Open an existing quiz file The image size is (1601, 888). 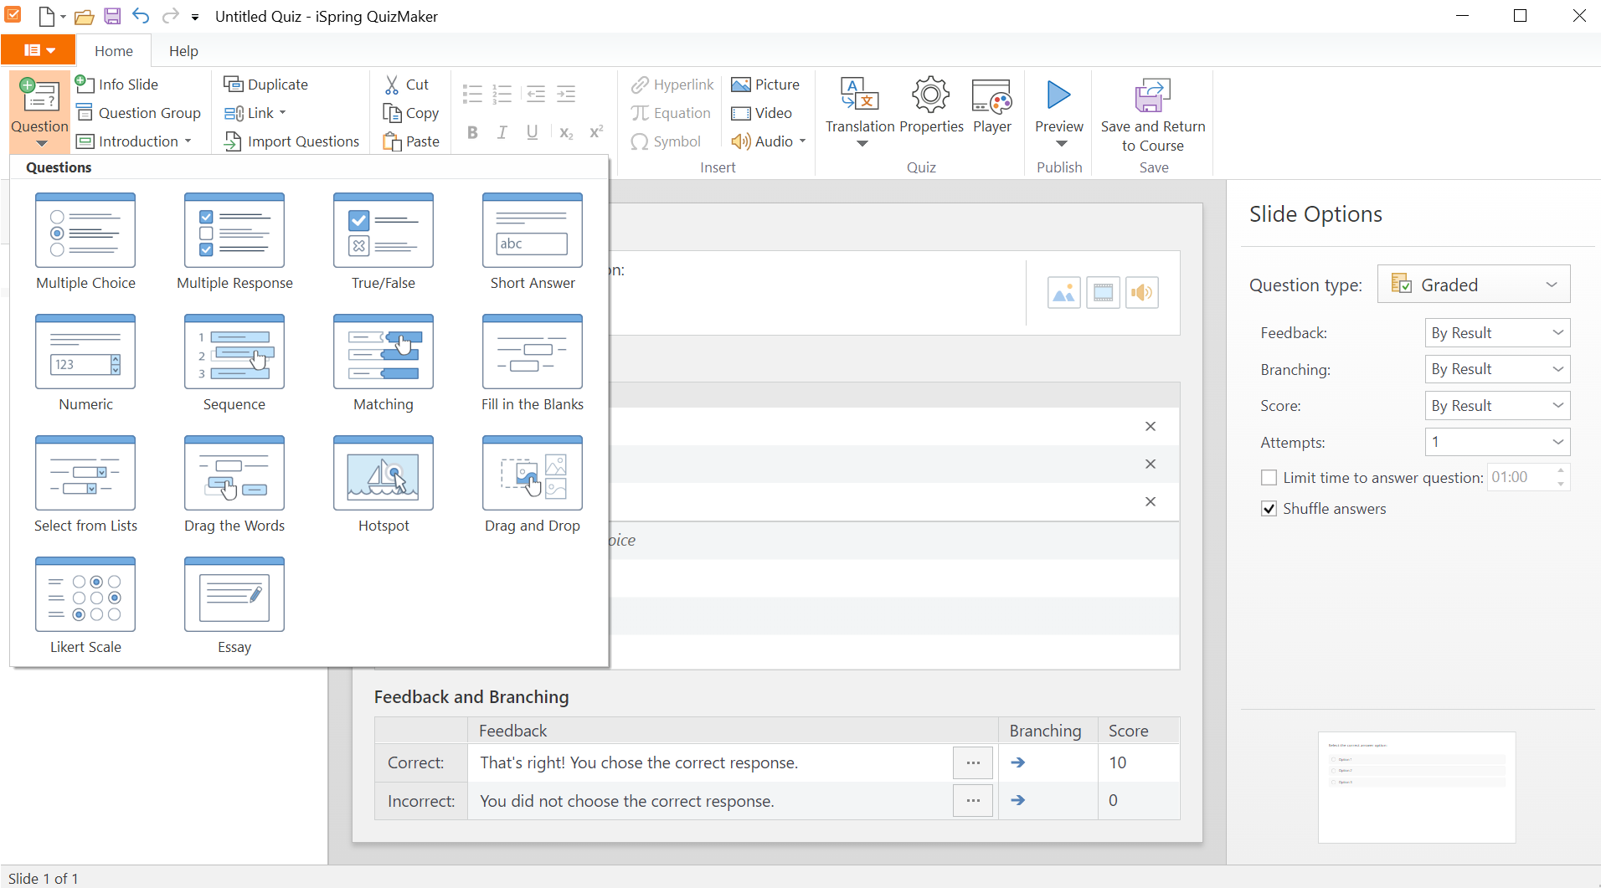84,16
